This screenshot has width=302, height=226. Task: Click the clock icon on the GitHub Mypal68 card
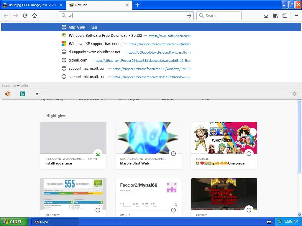(x=173, y=210)
